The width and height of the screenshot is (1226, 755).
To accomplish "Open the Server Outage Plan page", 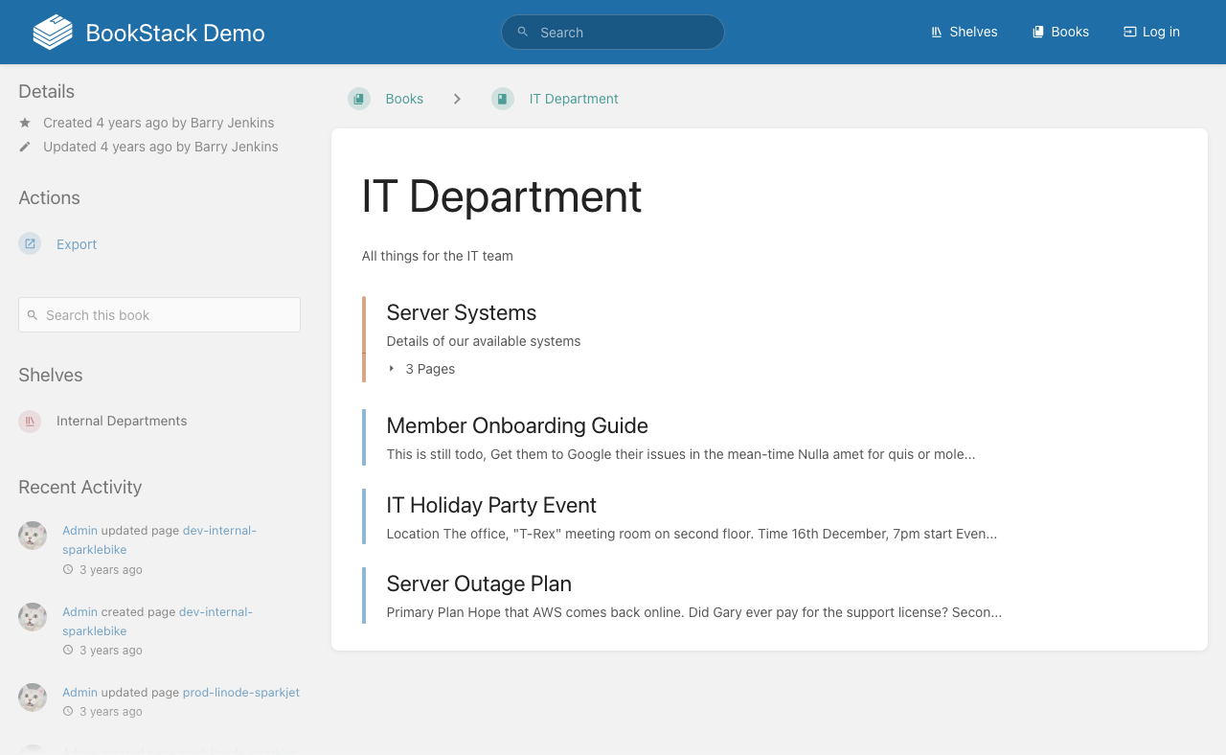I will [x=479, y=583].
